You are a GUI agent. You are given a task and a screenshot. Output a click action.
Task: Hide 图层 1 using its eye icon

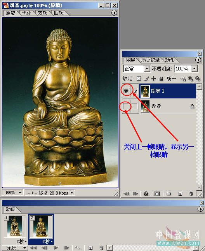pos(126,91)
